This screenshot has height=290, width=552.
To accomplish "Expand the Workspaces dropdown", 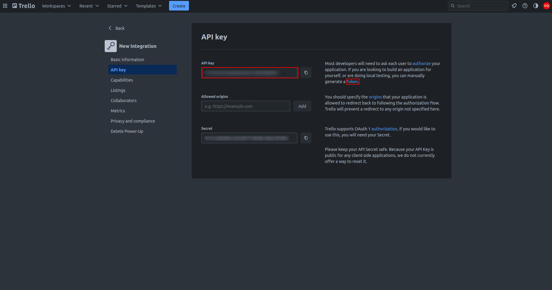I will [56, 6].
